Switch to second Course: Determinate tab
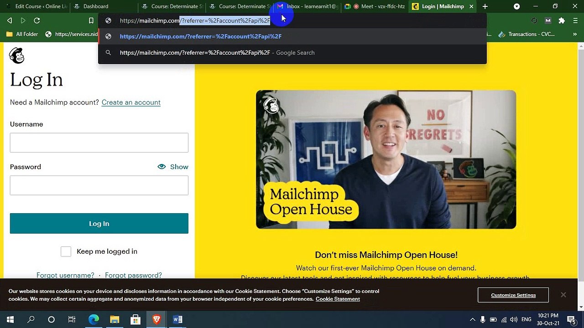 [239, 6]
